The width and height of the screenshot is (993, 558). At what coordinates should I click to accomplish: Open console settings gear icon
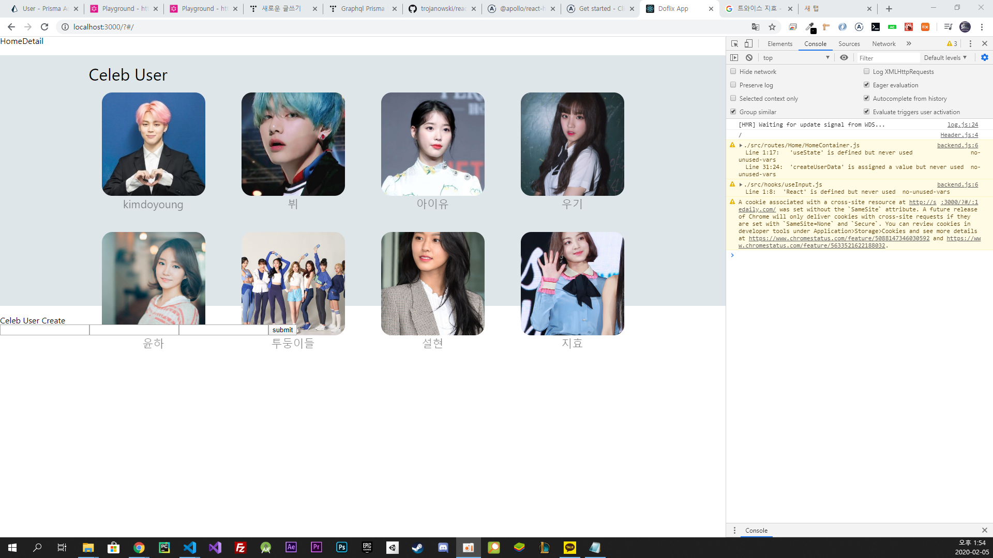984,58
